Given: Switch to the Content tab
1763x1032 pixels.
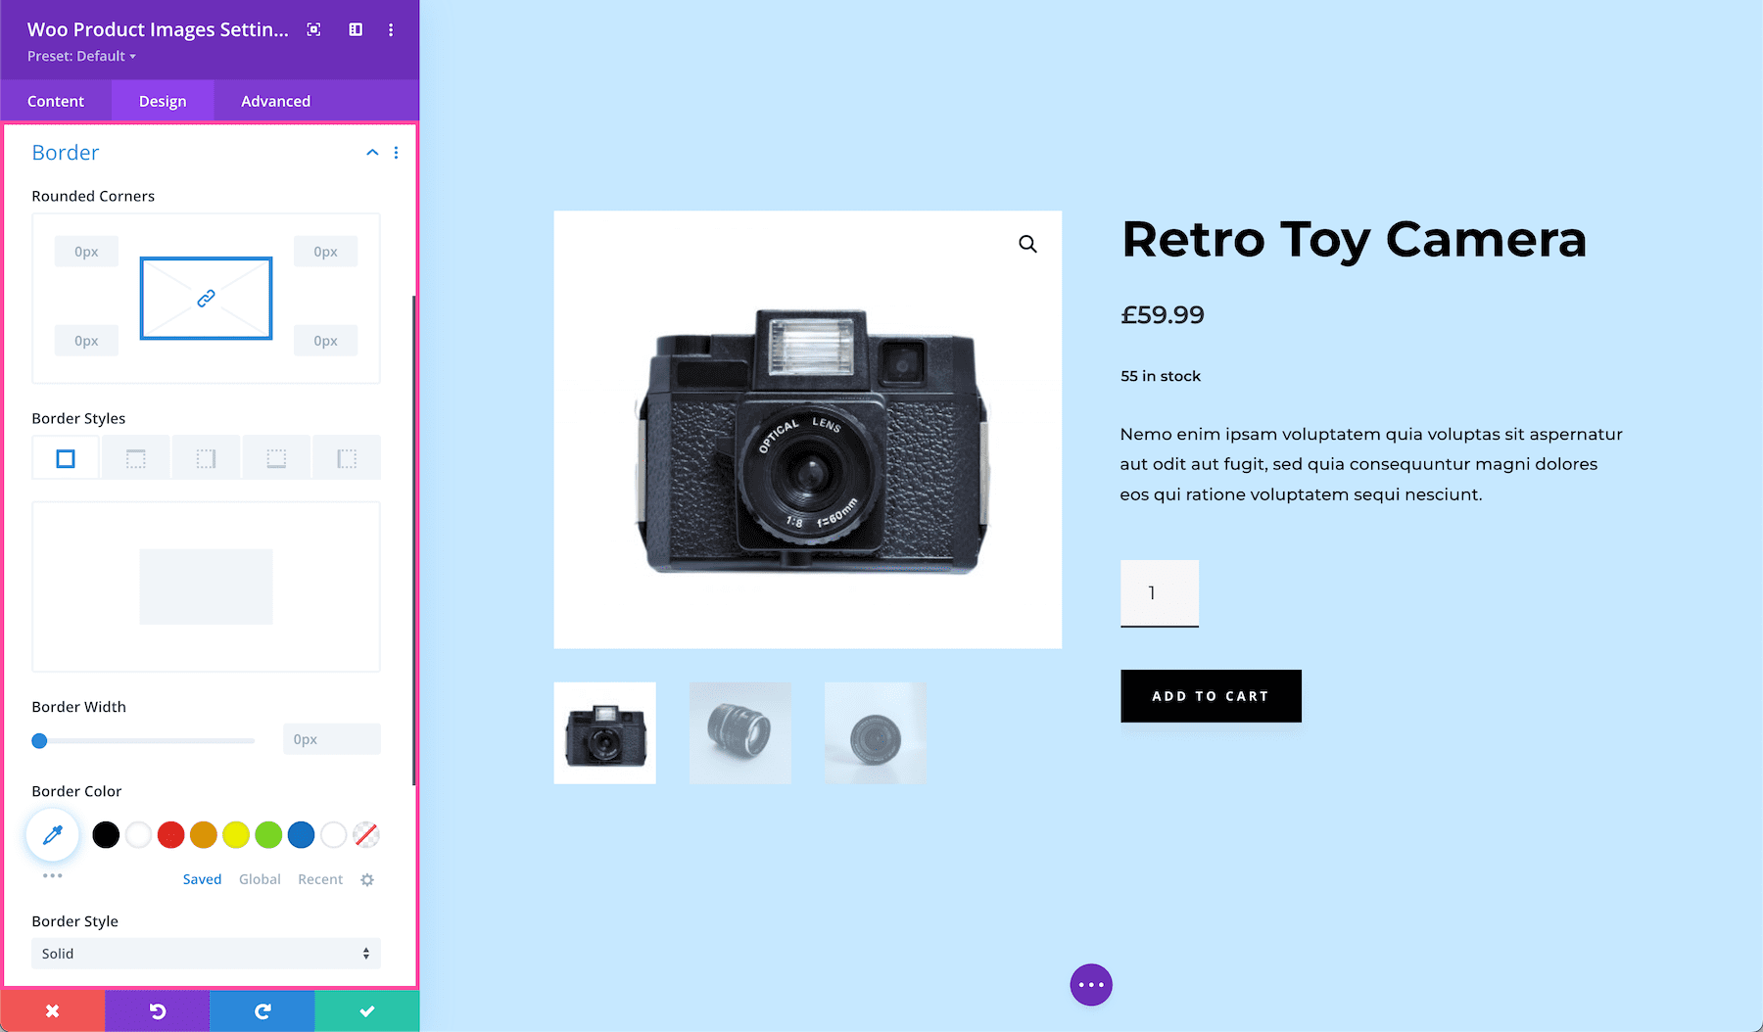Looking at the screenshot, I should (56, 101).
